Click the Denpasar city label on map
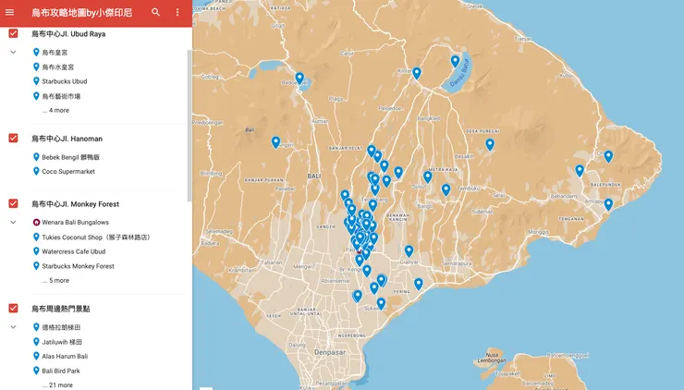This screenshot has height=390, width=684. 330,352
